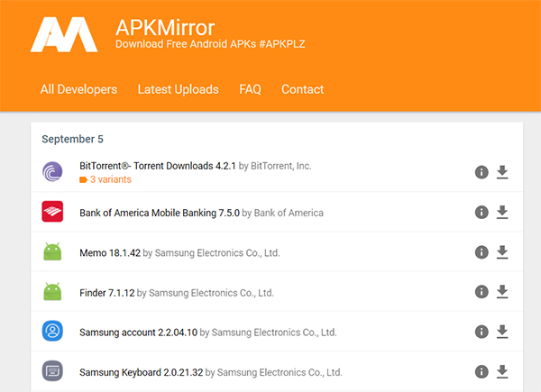
Task: Open the FAQ page
Action: [250, 89]
